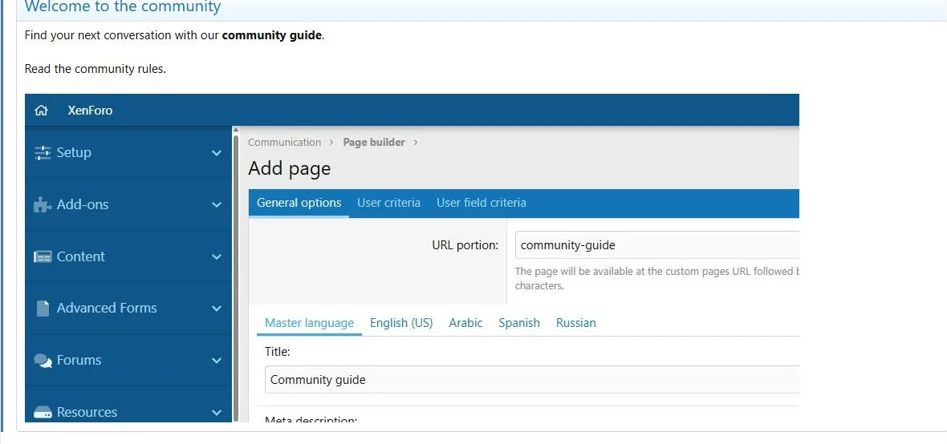Open the Forums sidebar menu
The height and width of the screenshot is (444, 947).
[128, 360]
